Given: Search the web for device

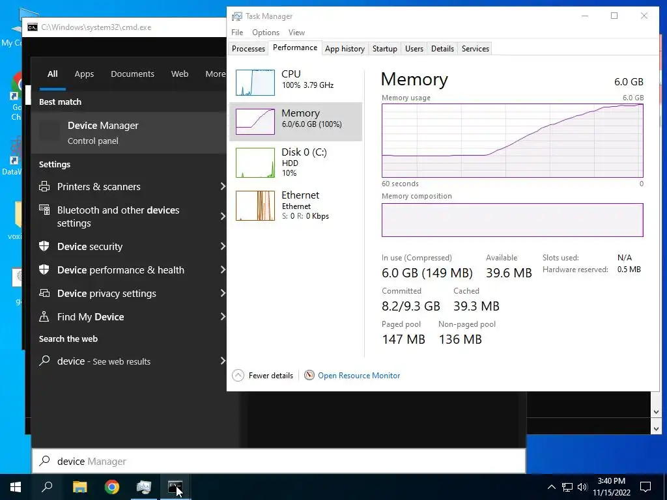Looking at the screenshot, I should 129,361.
